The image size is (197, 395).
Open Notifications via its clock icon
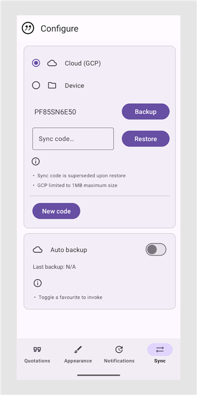click(x=119, y=349)
